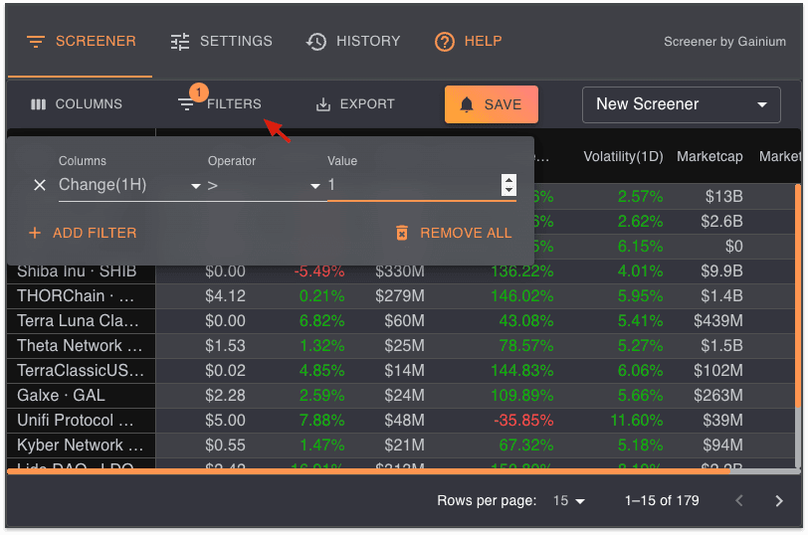Click the Settings sliders icon
The image size is (808, 535).
(x=180, y=42)
